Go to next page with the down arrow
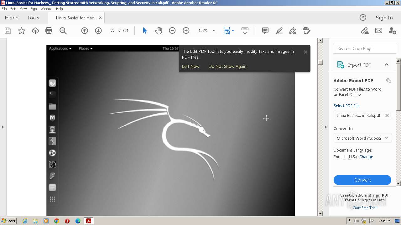This screenshot has width=401, height=225. [x=98, y=31]
